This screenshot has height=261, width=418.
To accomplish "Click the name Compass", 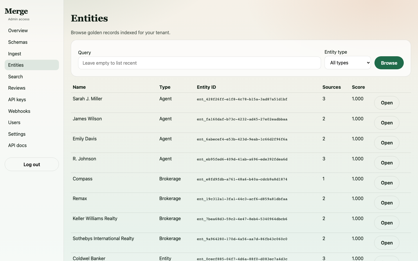I will 82,179.
